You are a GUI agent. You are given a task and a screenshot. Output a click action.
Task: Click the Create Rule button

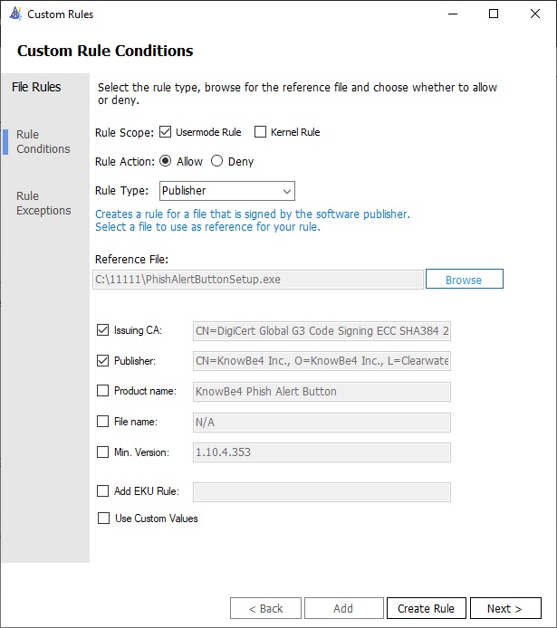click(426, 608)
